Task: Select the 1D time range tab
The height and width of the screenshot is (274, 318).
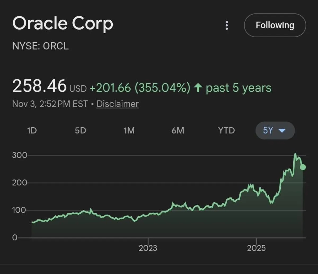Action: (32, 131)
